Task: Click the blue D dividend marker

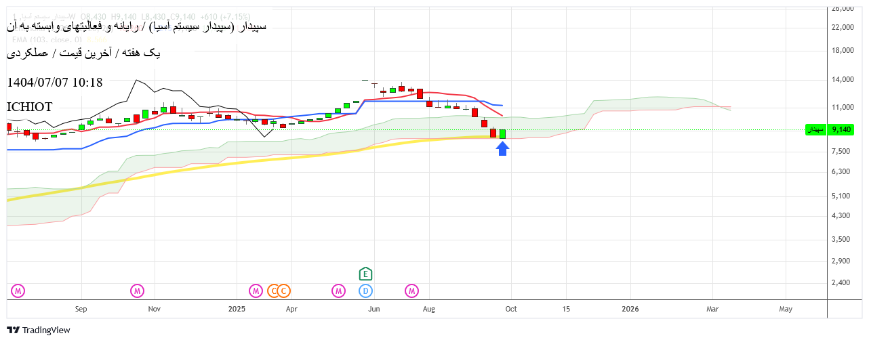Action: [366, 291]
